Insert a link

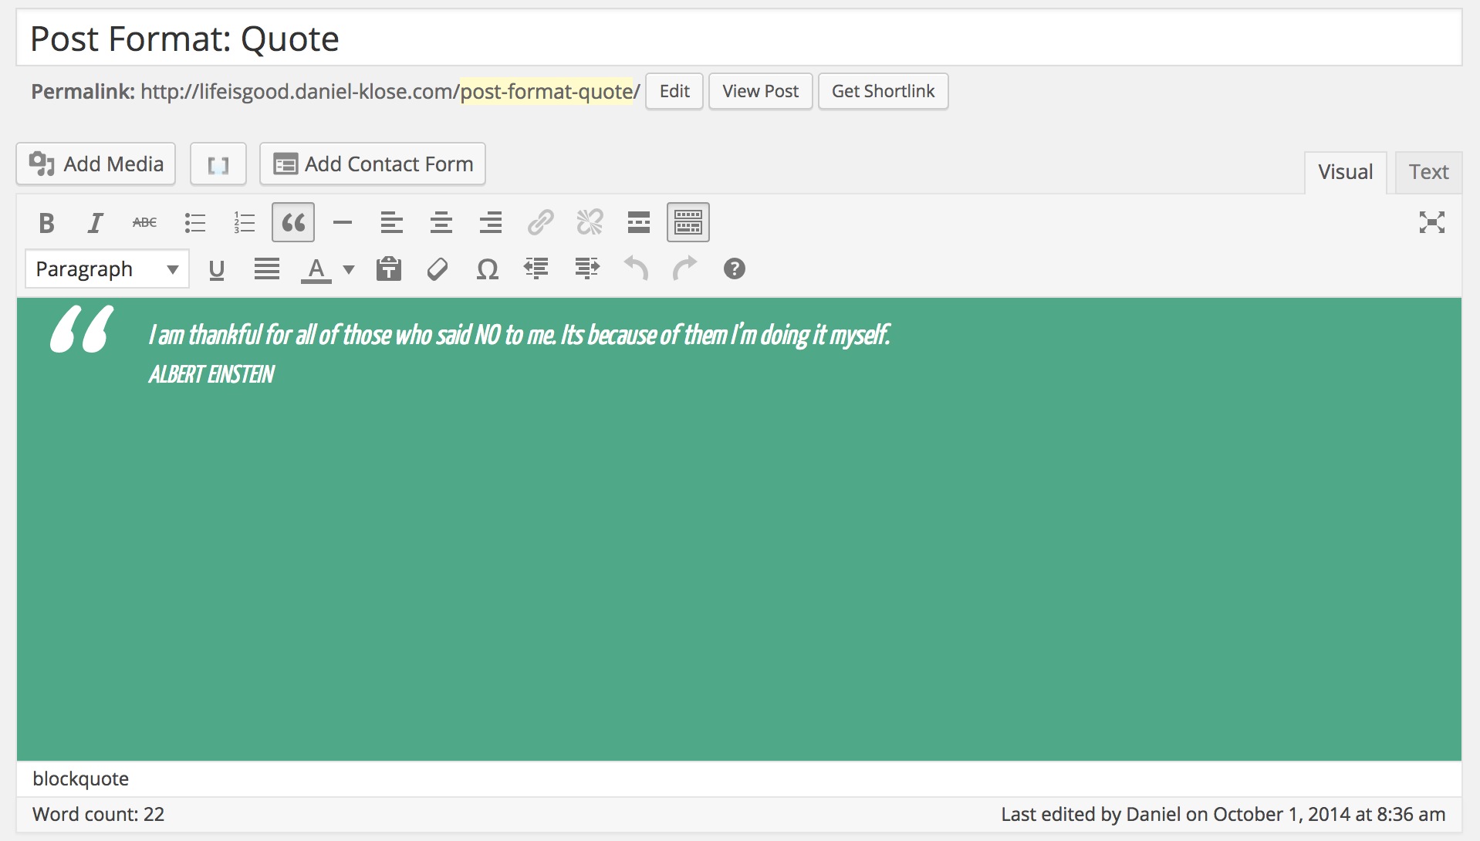540,222
